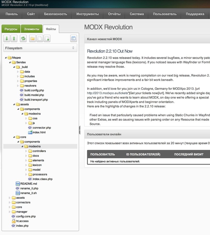Image resolution: width=210 pixels, height=235 pixels.
Task: Expand the manager folder
Action: 10,212
